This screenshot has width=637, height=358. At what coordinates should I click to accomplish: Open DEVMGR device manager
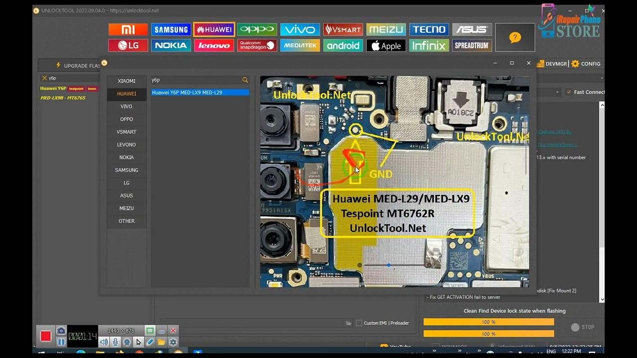tap(552, 64)
